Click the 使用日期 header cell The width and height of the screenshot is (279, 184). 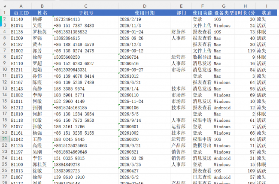point(145,12)
